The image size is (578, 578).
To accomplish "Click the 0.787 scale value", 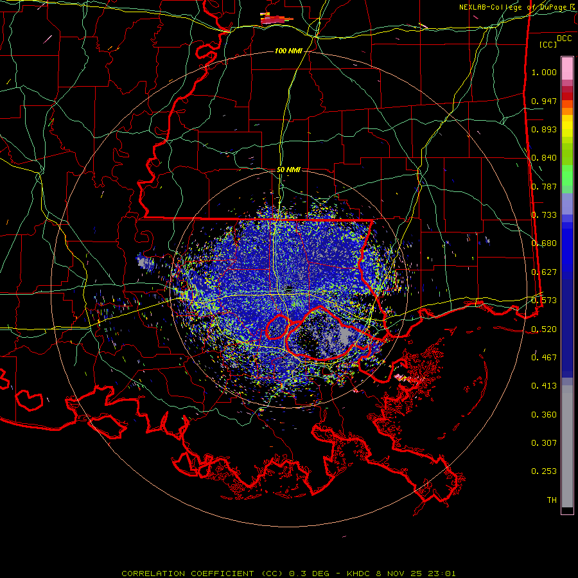I will pos(544,186).
